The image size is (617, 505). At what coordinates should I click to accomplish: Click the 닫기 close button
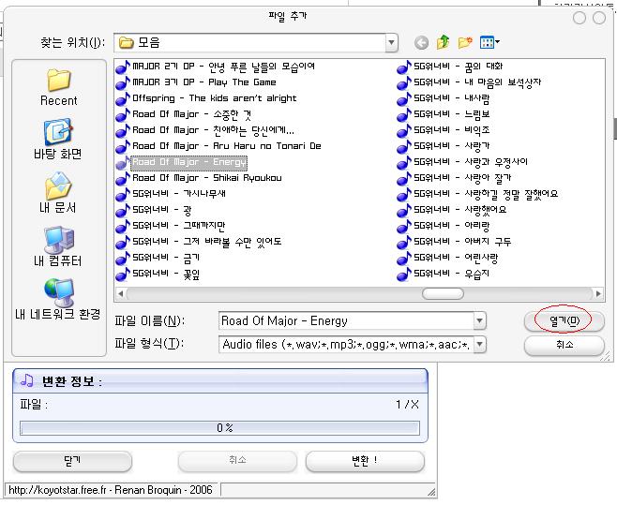[72, 461]
